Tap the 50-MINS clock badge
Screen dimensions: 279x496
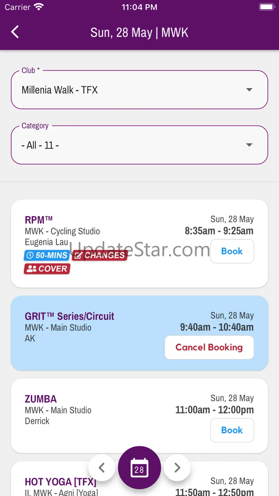pyautogui.click(x=47, y=255)
